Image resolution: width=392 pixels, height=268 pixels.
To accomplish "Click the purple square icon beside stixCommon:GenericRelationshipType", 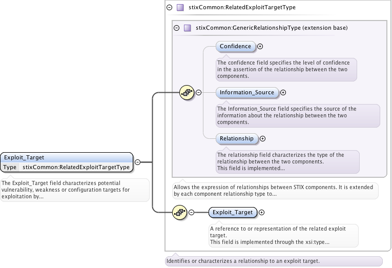I will pos(187,28).
